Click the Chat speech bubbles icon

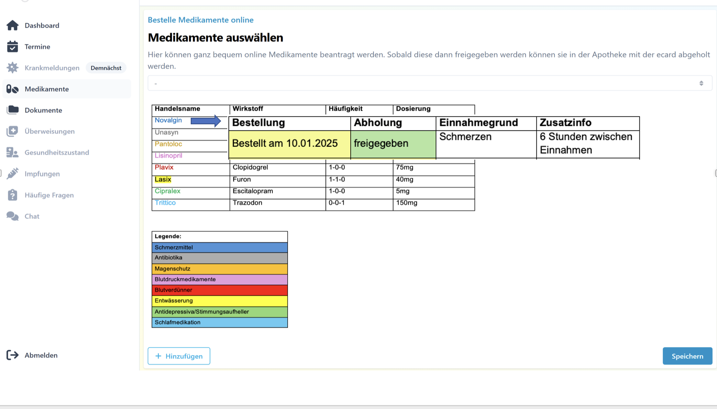[x=12, y=216]
